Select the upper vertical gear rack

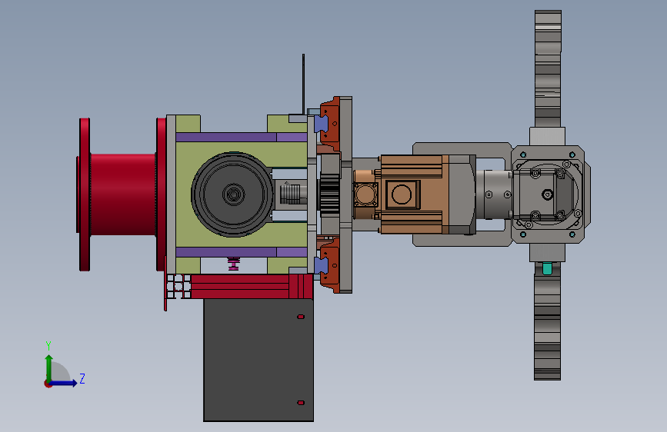click(x=548, y=69)
